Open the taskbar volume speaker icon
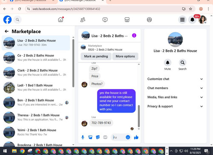The height and width of the screenshot is (155, 213). [186, 151]
